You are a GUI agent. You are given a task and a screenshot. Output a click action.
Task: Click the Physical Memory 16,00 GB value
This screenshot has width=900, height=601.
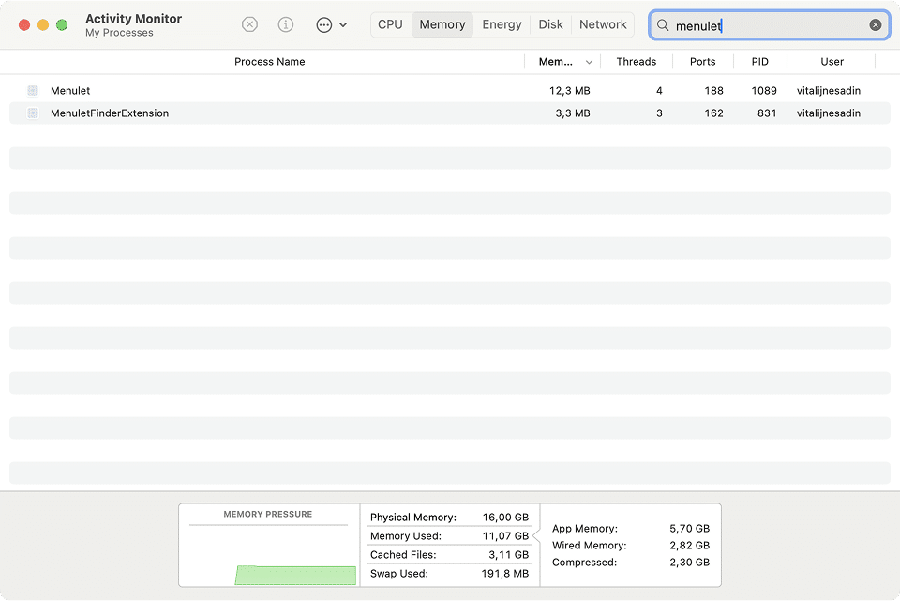tap(505, 518)
